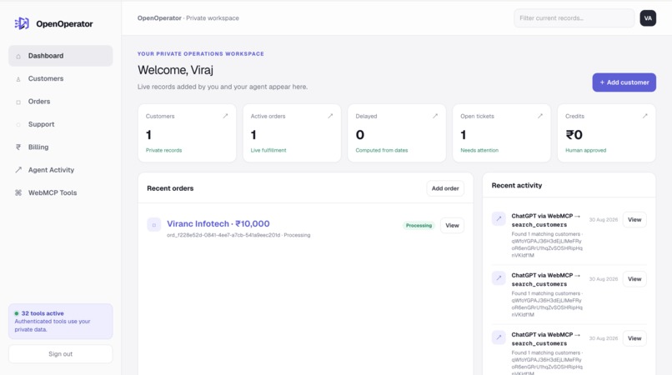Screen dimensions: 672x375
Task: Click the green tools active status dot
Action: pos(17,313)
